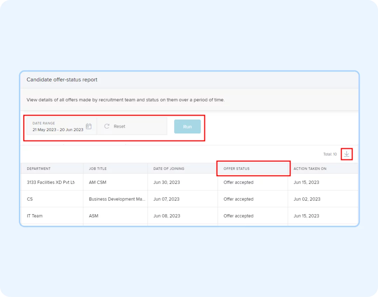378x297 pixels.
Task: Click the Reset refresh arrow icon
Action: click(x=107, y=126)
